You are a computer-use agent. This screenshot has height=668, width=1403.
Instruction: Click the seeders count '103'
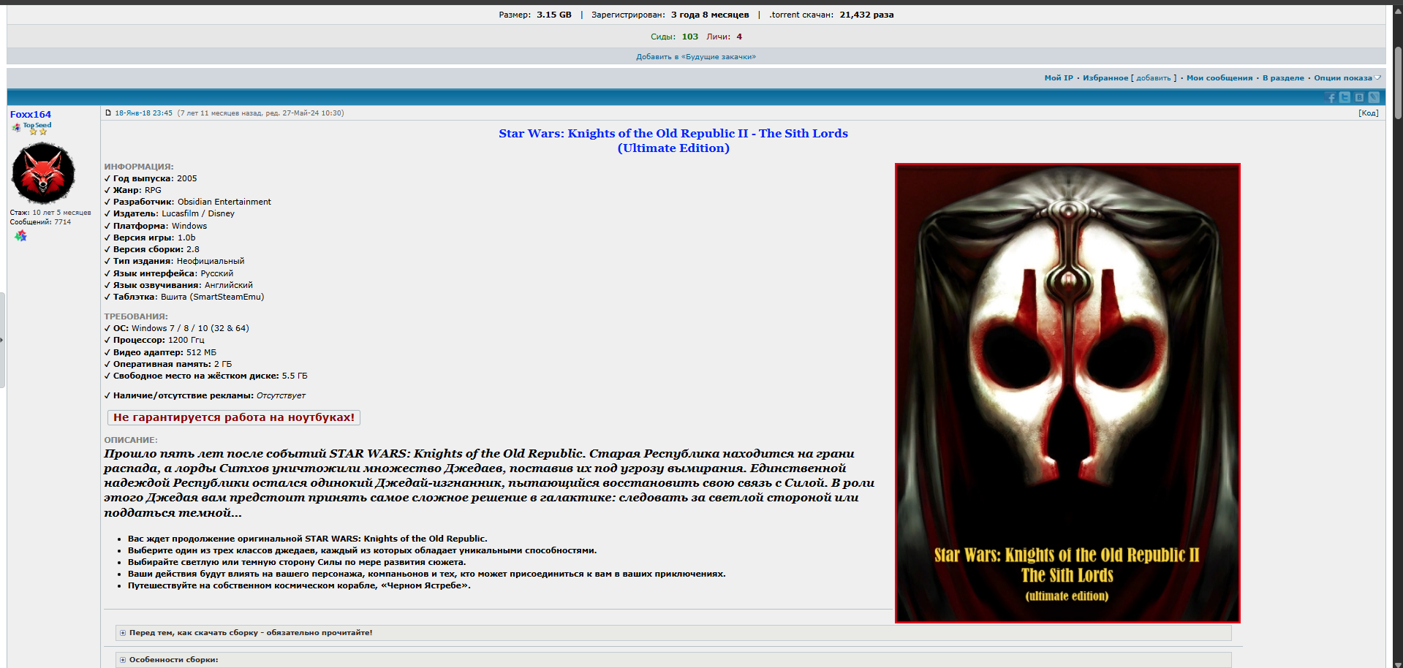click(x=690, y=37)
